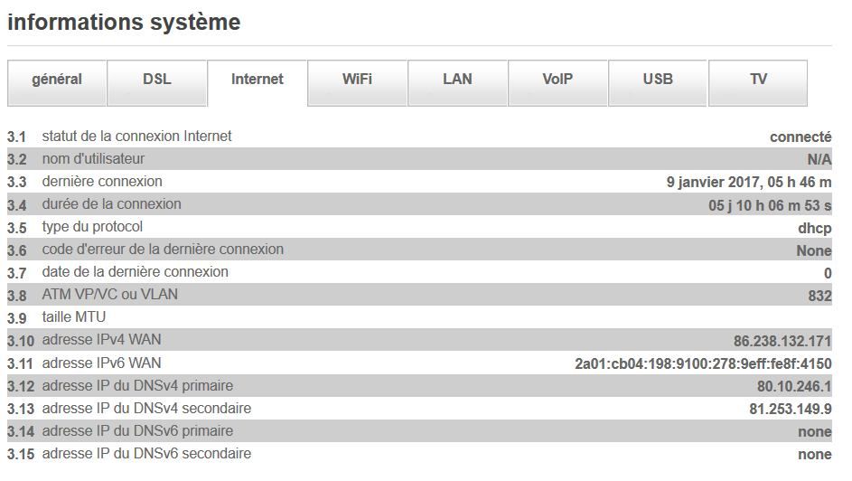The width and height of the screenshot is (852, 481).
Task: Click the 'dernière connexion' date value
Action: click(749, 183)
